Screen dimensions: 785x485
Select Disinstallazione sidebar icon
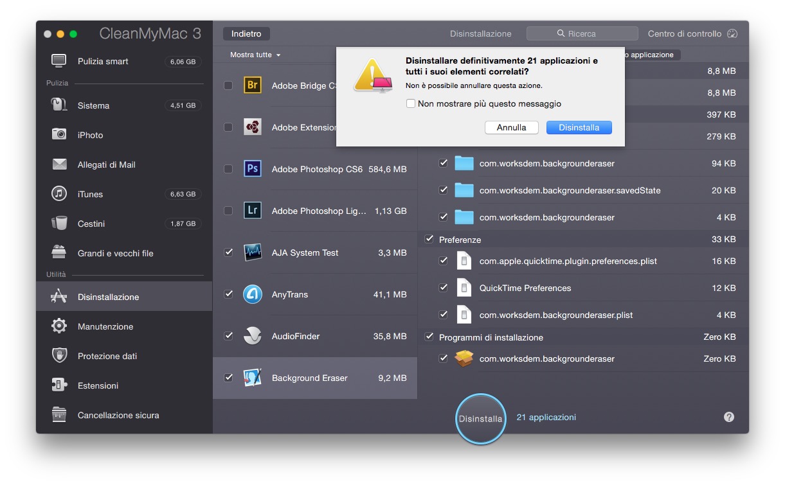[x=59, y=296]
